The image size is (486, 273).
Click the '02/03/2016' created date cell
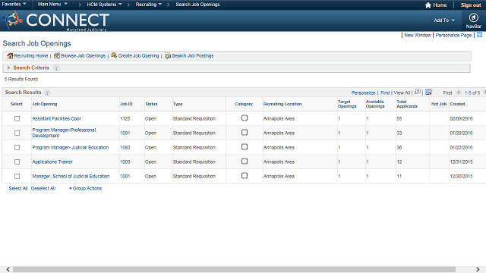click(x=461, y=118)
